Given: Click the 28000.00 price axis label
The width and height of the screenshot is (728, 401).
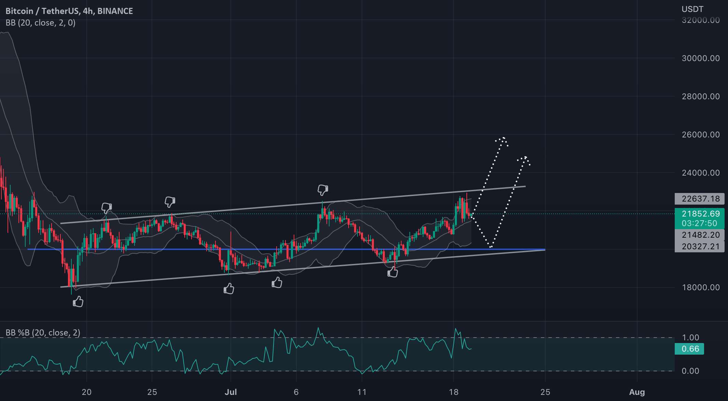Looking at the screenshot, I should [701, 96].
